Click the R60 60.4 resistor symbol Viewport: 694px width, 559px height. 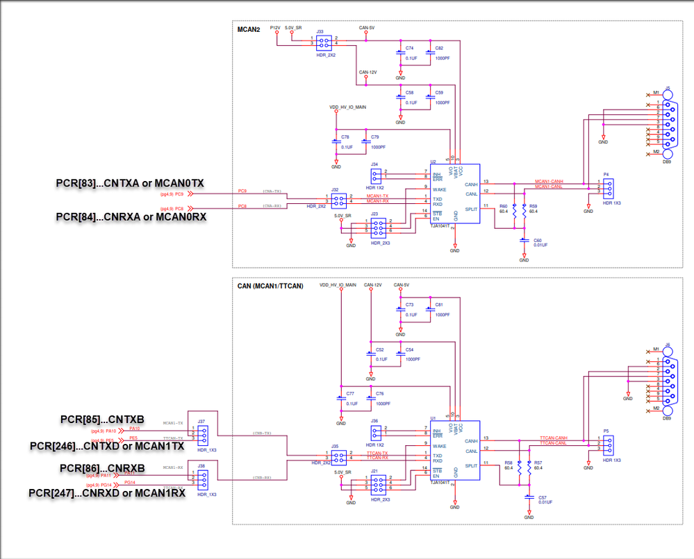(x=515, y=210)
